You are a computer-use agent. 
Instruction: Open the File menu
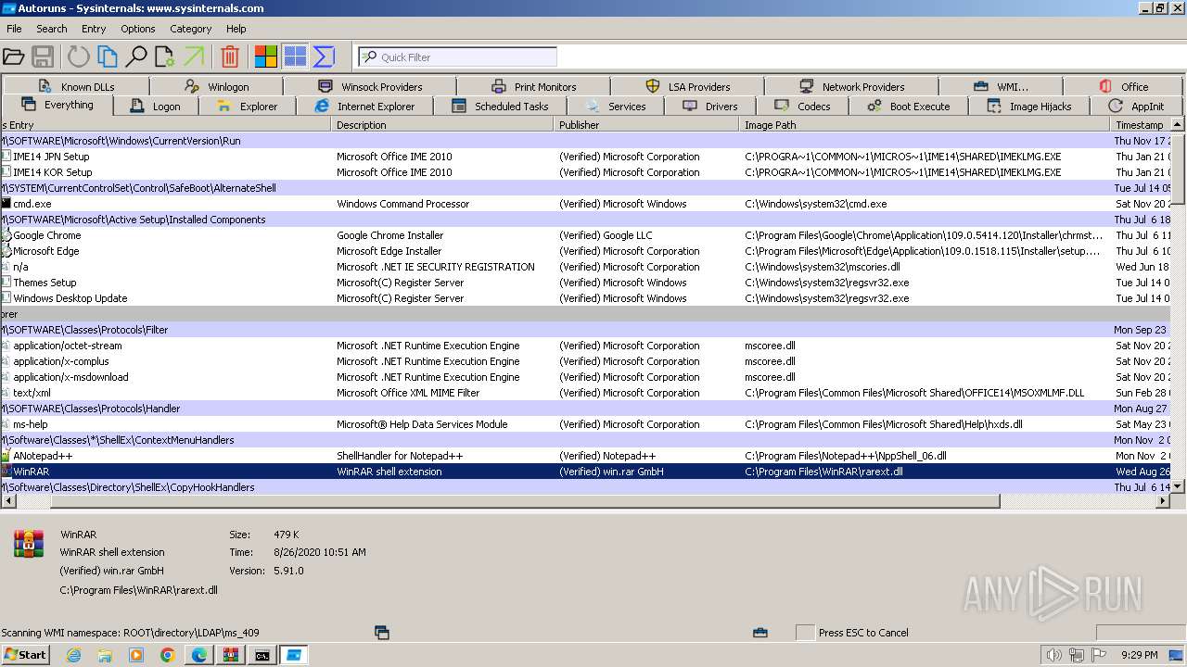click(14, 29)
